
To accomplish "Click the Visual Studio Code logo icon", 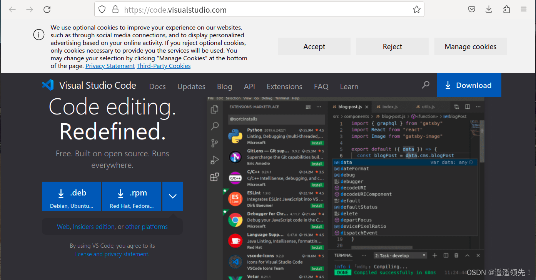I will click(x=48, y=85).
